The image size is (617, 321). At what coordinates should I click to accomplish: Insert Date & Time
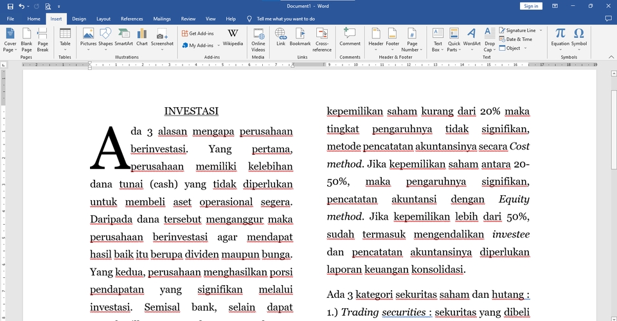tap(515, 39)
